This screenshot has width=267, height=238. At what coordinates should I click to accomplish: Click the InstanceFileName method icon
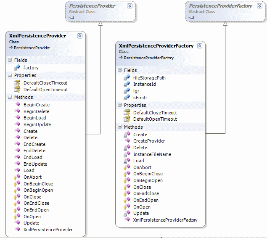click(x=127, y=154)
